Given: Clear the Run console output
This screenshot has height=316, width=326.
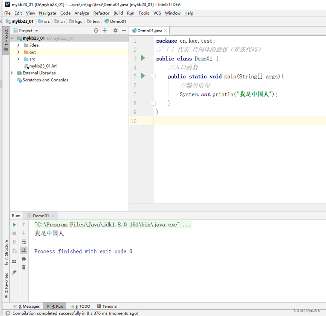Looking at the screenshot, I should 23,267.
